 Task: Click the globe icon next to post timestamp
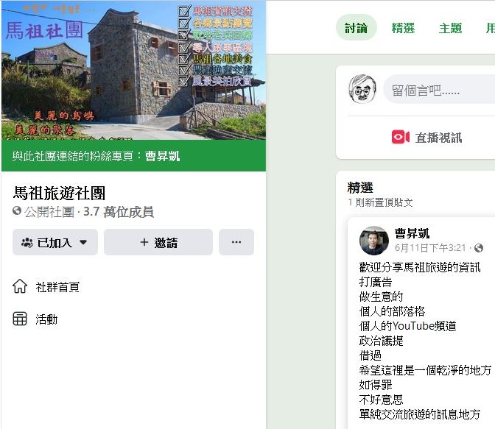point(479,248)
